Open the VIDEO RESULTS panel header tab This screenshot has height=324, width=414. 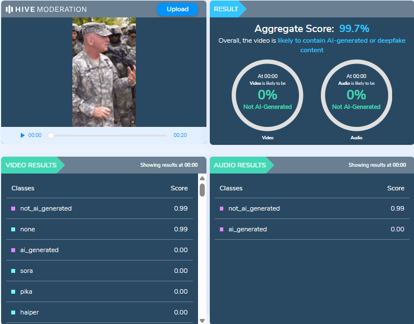31,165
